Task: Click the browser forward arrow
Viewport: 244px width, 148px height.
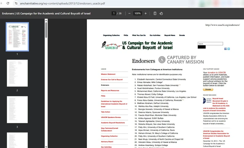Action: click(1, 3)
